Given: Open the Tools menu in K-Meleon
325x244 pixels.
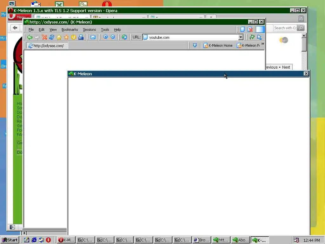Looking at the screenshot, I should click(x=105, y=30).
